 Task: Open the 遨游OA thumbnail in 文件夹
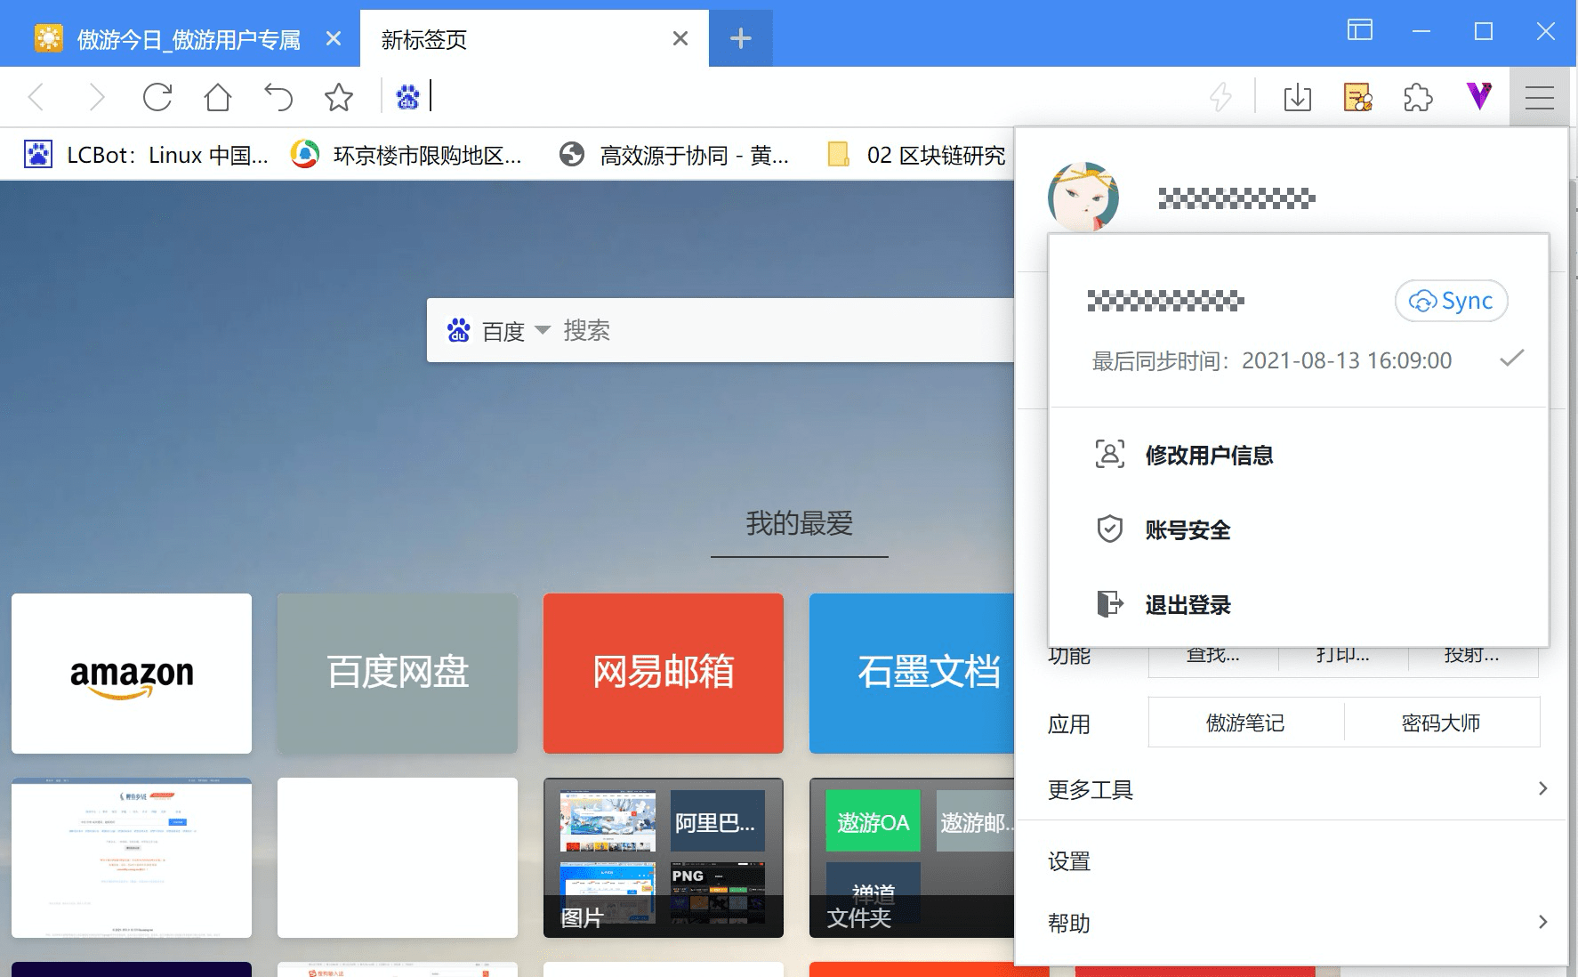tap(873, 820)
